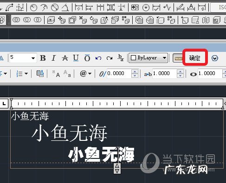Select the Intersect solid editing tool
The height and width of the screenshot is (183, 226).
tap(38, 20)
